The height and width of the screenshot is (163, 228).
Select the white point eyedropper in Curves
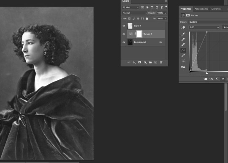coord(183,45)
